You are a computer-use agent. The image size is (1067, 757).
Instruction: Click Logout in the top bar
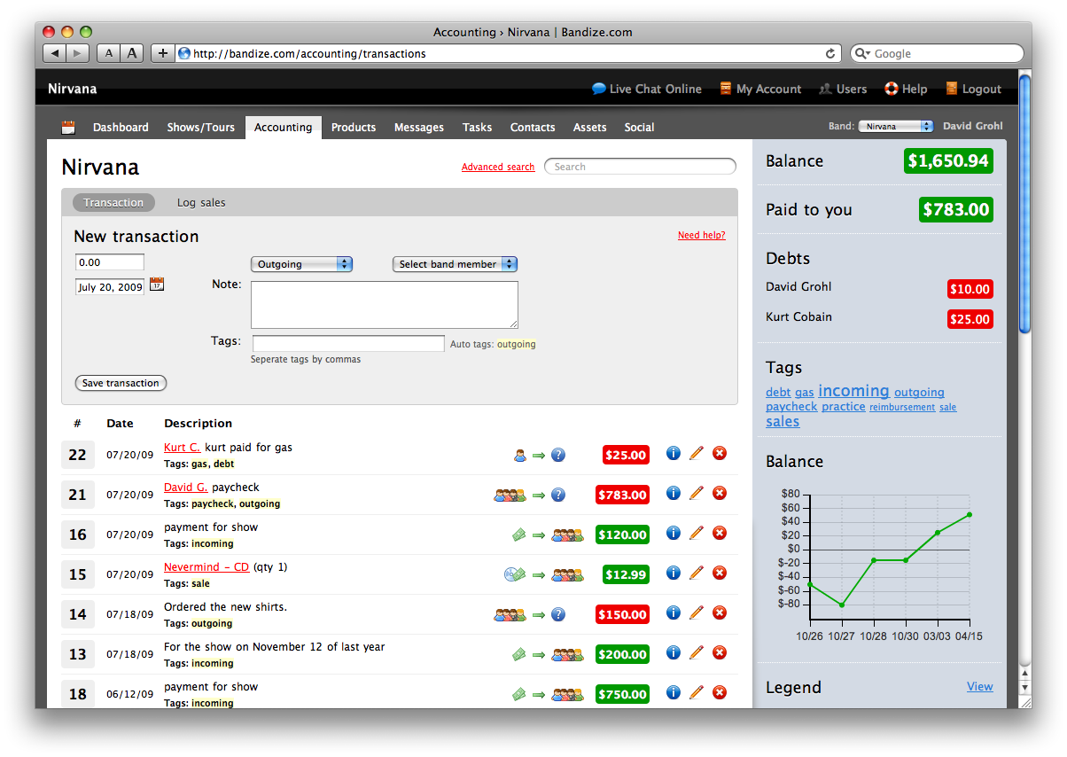[973, 89]
